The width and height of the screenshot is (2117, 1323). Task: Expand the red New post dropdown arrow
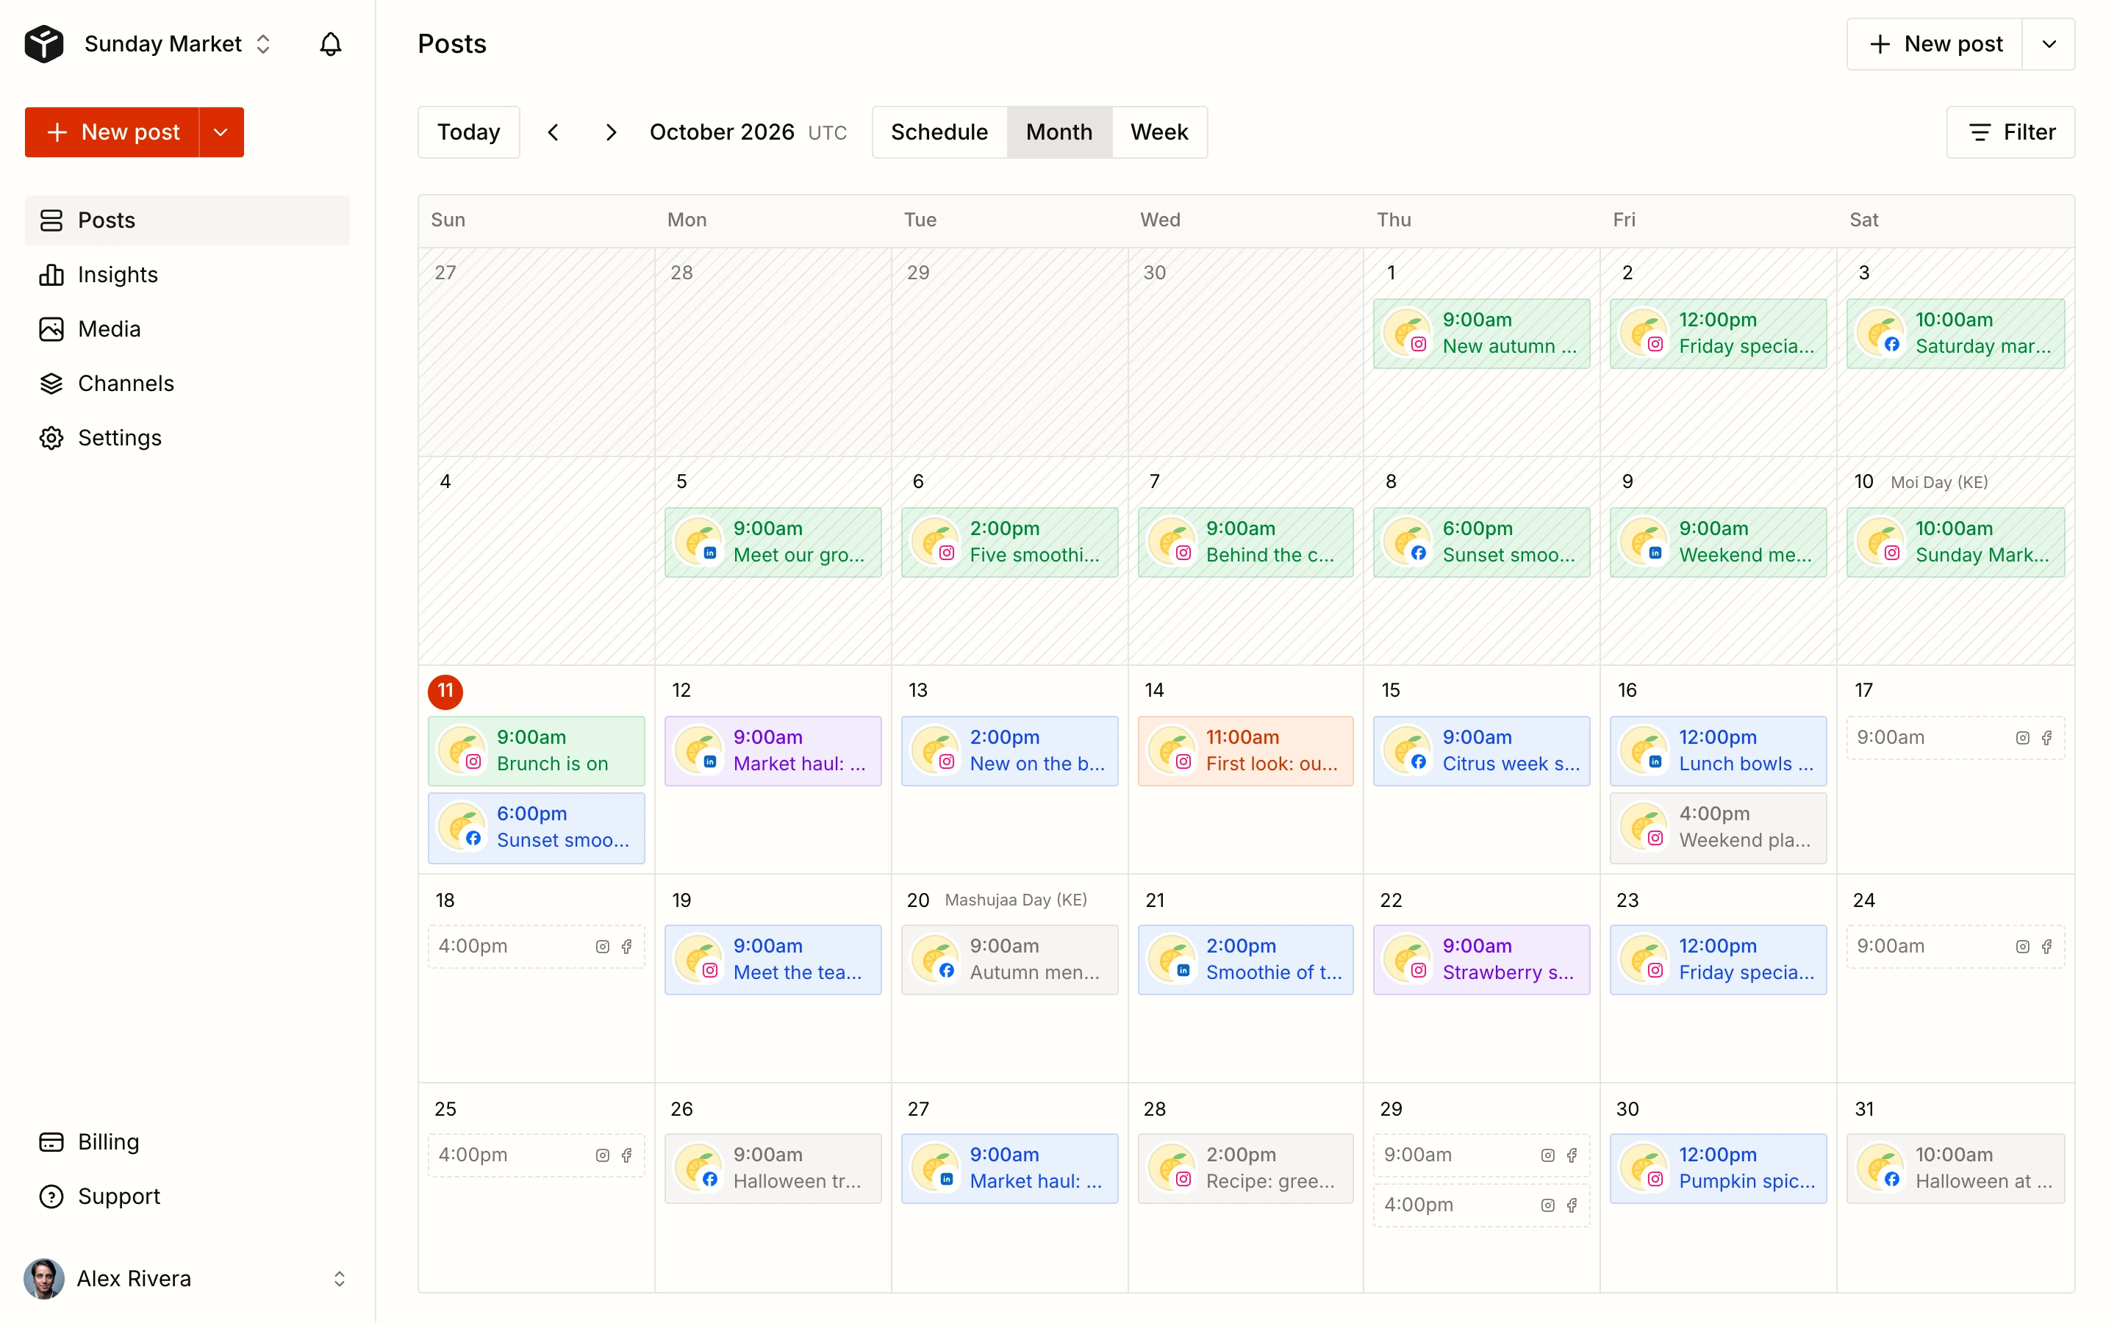click(x=221, y=132)
